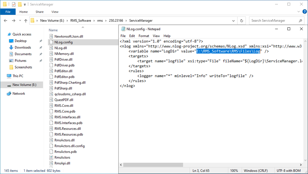The width and height of the screenshot is (308, 174).
Task: Select RMS_Software in the address breadcrumb
Action: coord(81,20)
